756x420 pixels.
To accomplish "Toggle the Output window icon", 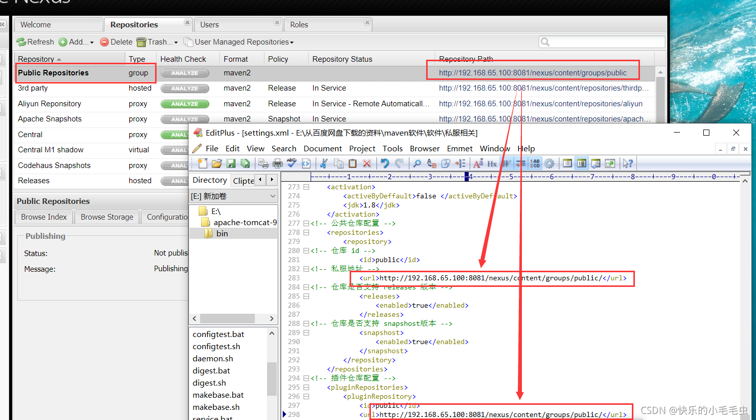I will 596,163.
